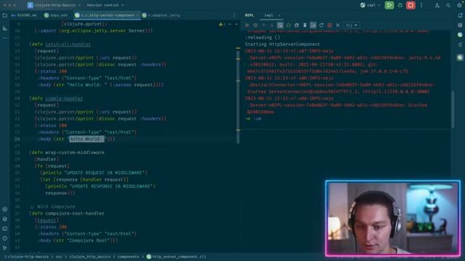Click the red Stop REPL icon in REPL toolbar

click(x=329, y=25)
